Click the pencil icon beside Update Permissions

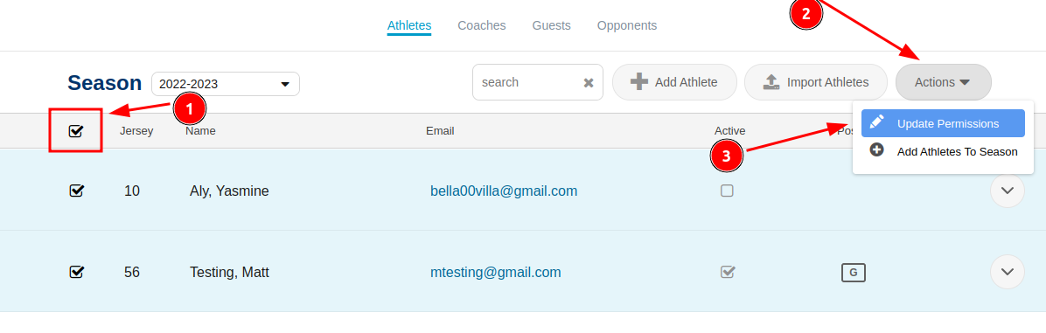click(x=877, y=122)
